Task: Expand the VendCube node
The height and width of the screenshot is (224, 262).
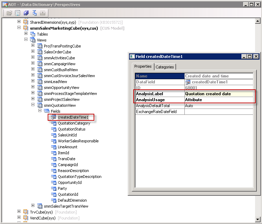Action: pyautogui.click(x=19, y=217)
